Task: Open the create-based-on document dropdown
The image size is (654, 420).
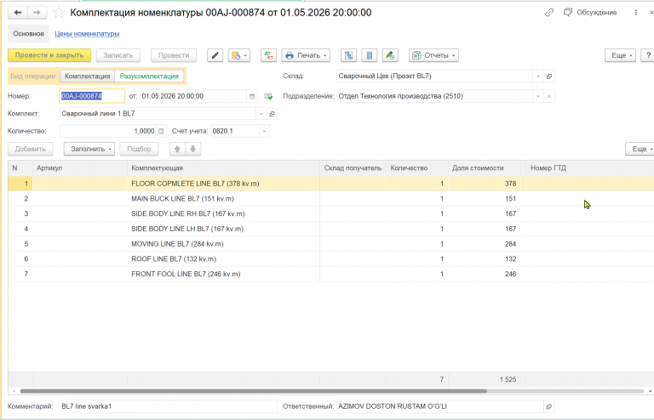Action: pyautogui.click(x=239, y=55)
